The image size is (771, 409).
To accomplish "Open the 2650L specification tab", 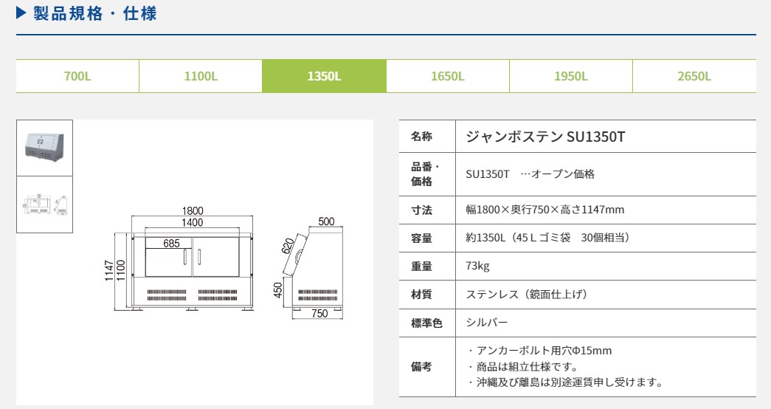I will (x=694, y=76).
